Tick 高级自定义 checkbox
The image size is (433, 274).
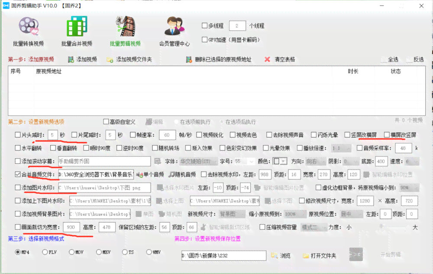click(106, 122)
